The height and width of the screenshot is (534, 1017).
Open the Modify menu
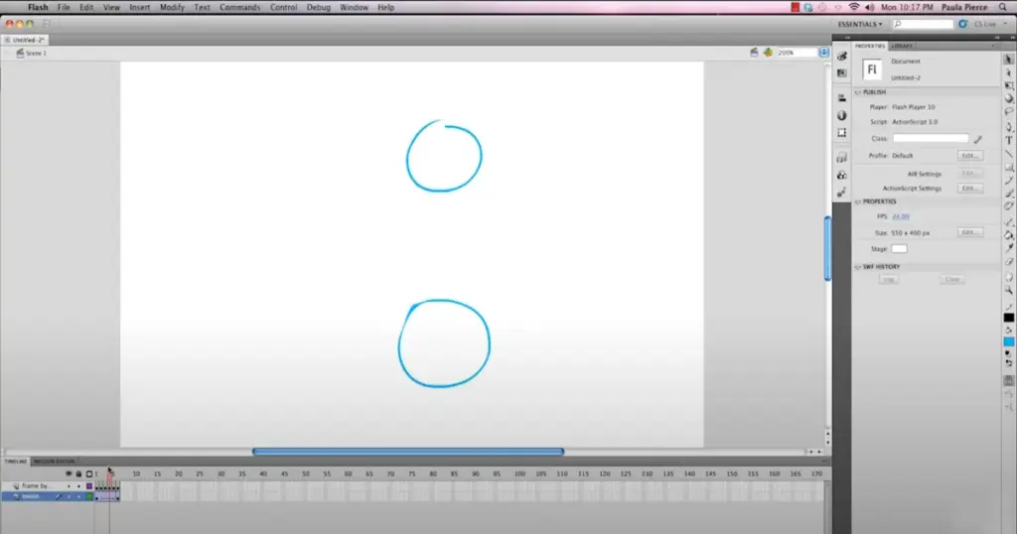pos(172,7)
